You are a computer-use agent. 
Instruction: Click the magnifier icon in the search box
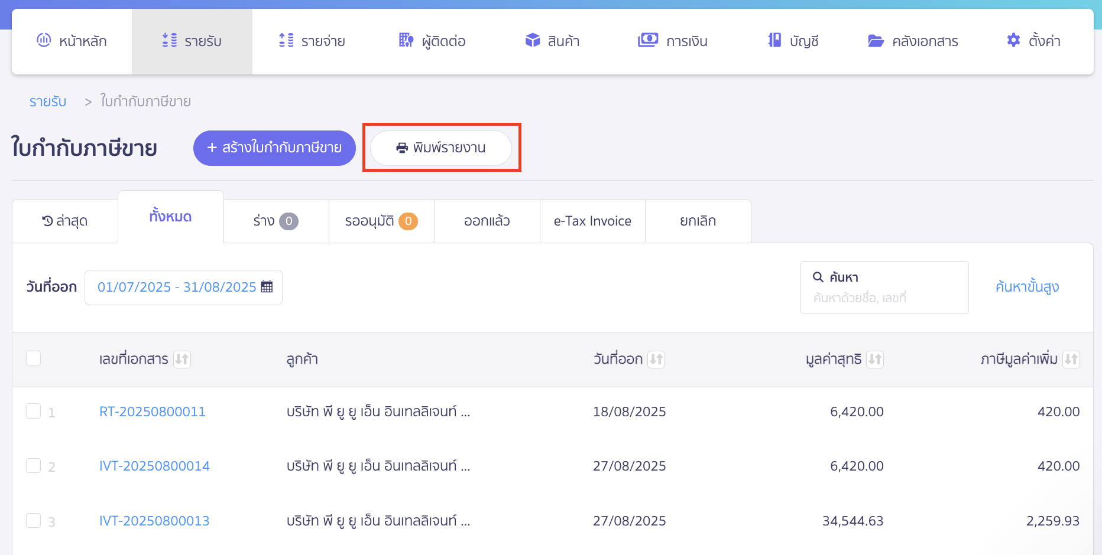coord(818,276)
